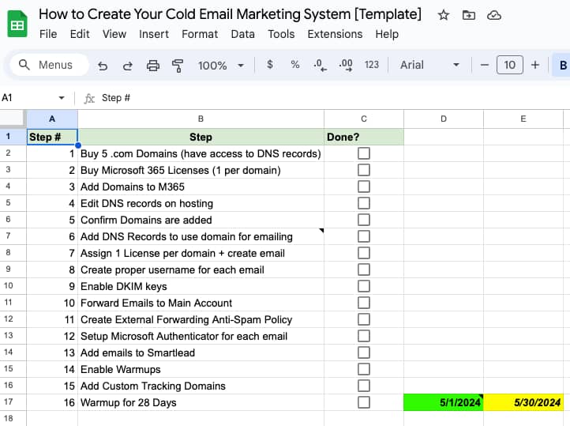570x426 pixels.
Task: Select the Paint format tool
Action: 178,66
